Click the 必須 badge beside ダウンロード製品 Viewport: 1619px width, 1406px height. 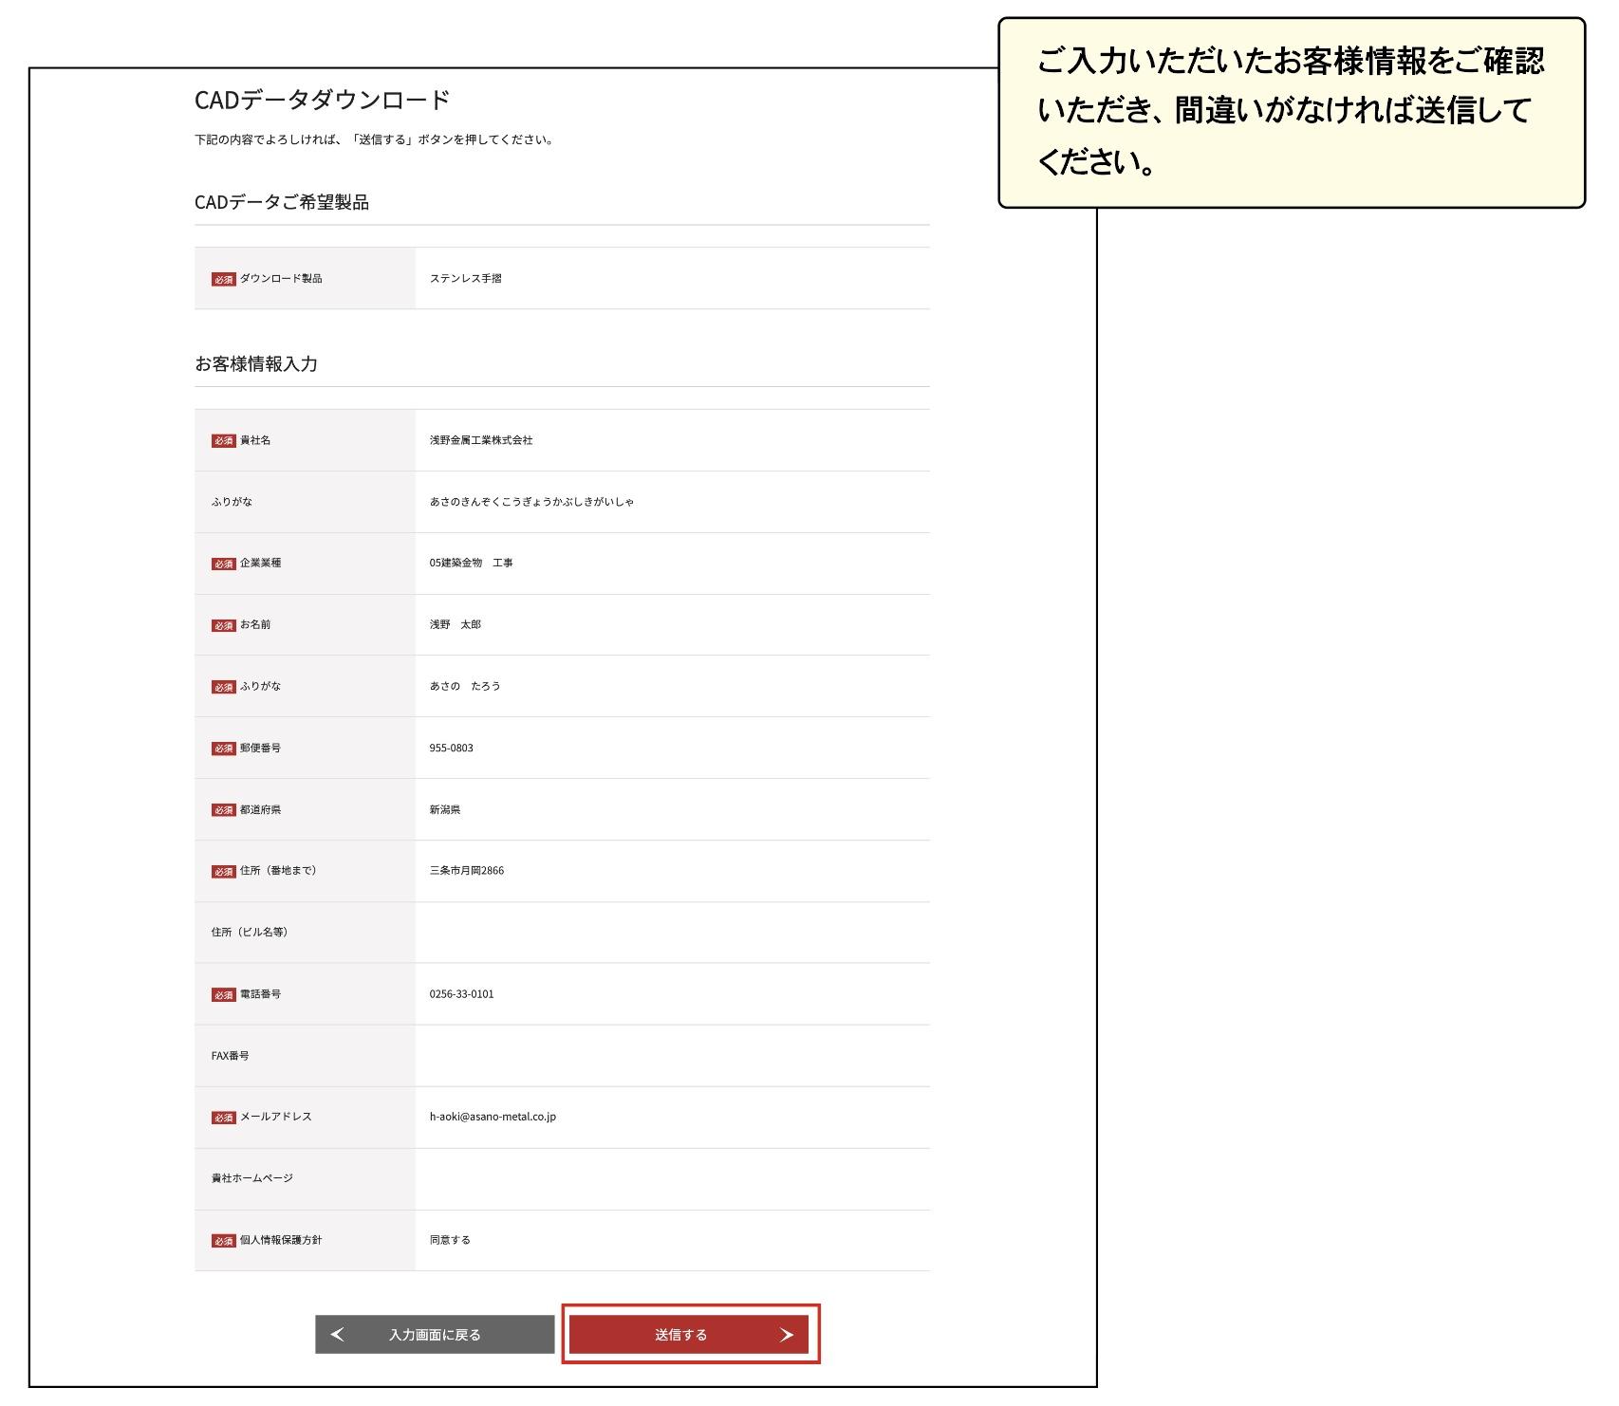tap(223, 279)
